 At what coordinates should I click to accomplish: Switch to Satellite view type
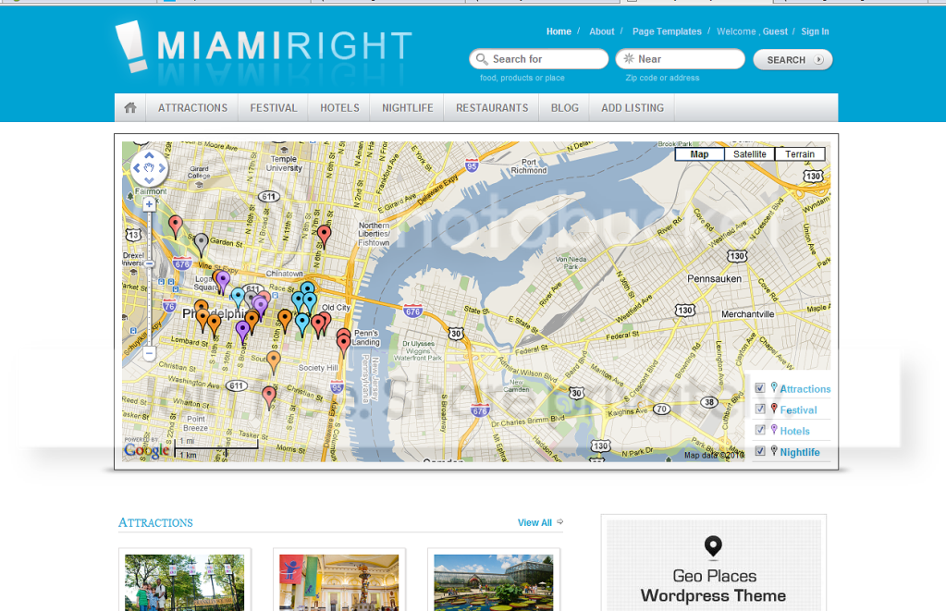pos(749,154)
